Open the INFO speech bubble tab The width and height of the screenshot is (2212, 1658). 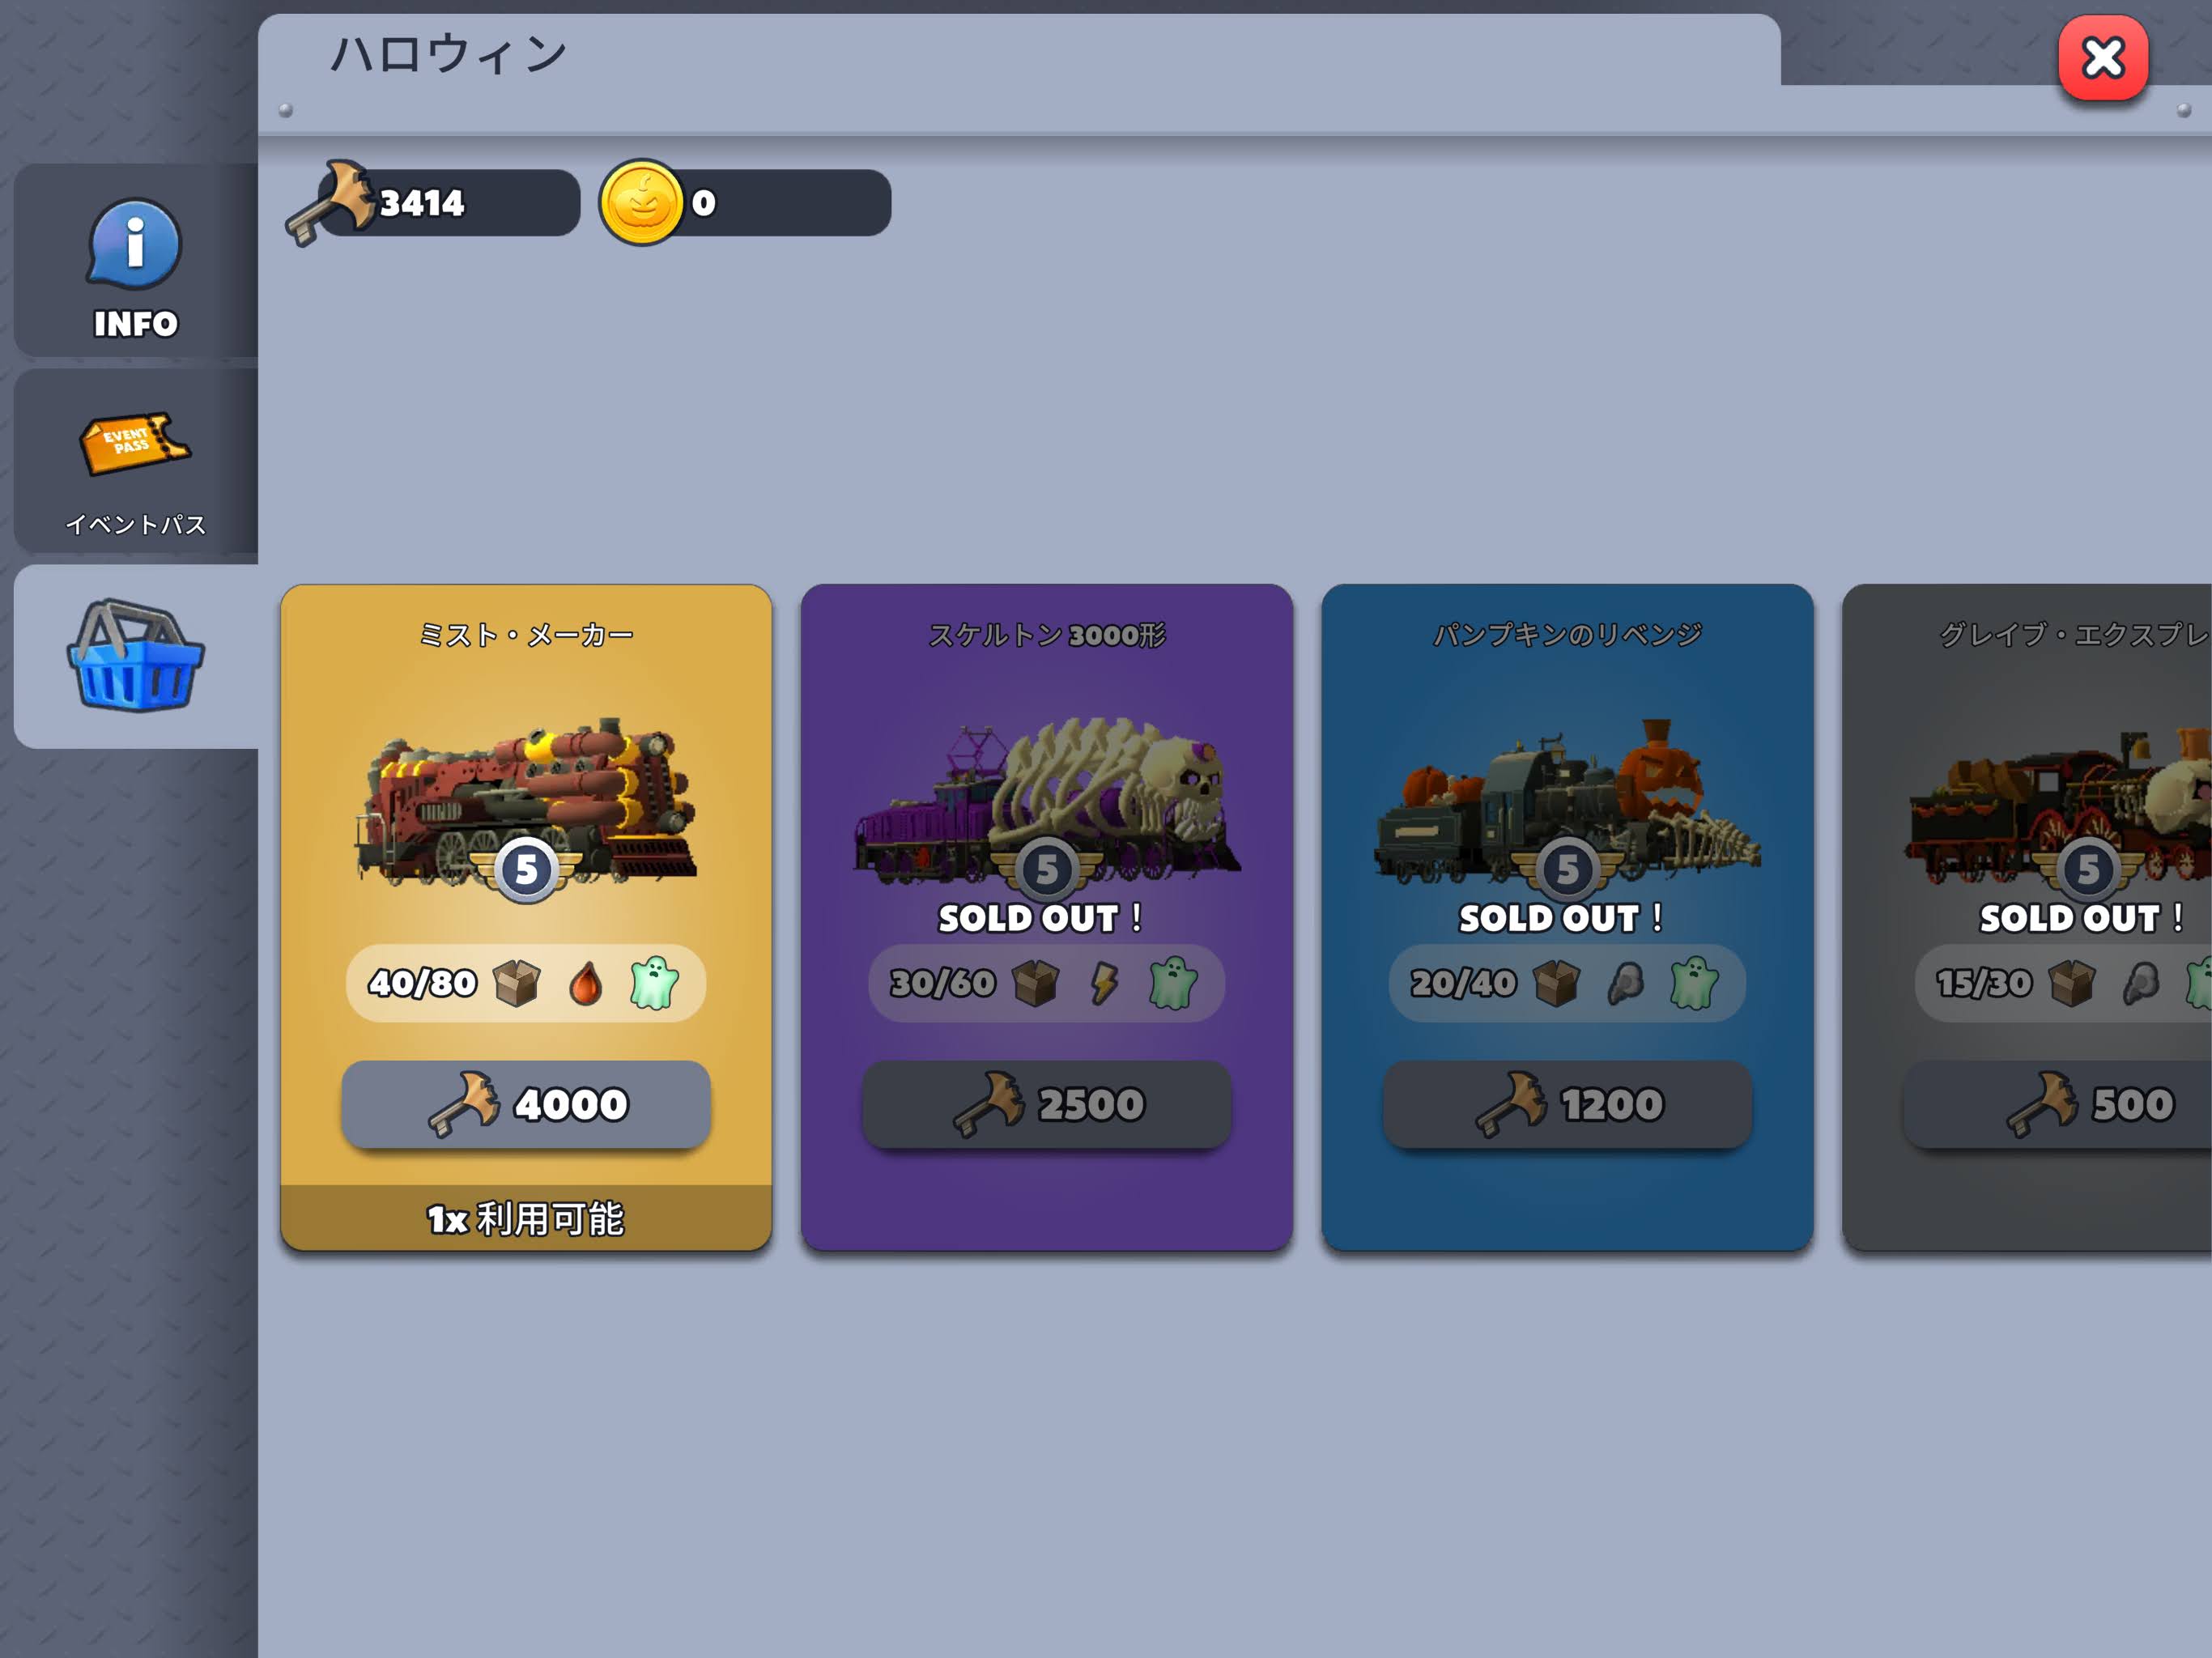[135, 262]
